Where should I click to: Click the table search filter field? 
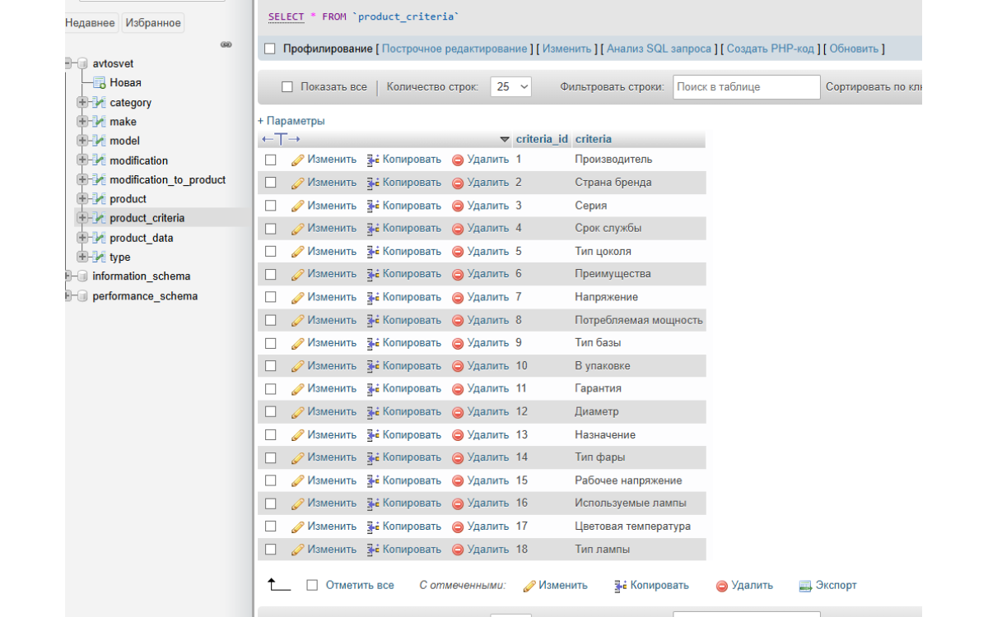(x=746, y=87)
